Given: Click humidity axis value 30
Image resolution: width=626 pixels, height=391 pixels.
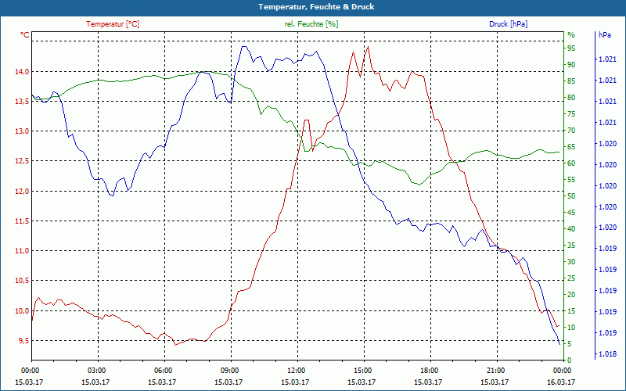Looking at the screenshot, I should coord(571,262).
